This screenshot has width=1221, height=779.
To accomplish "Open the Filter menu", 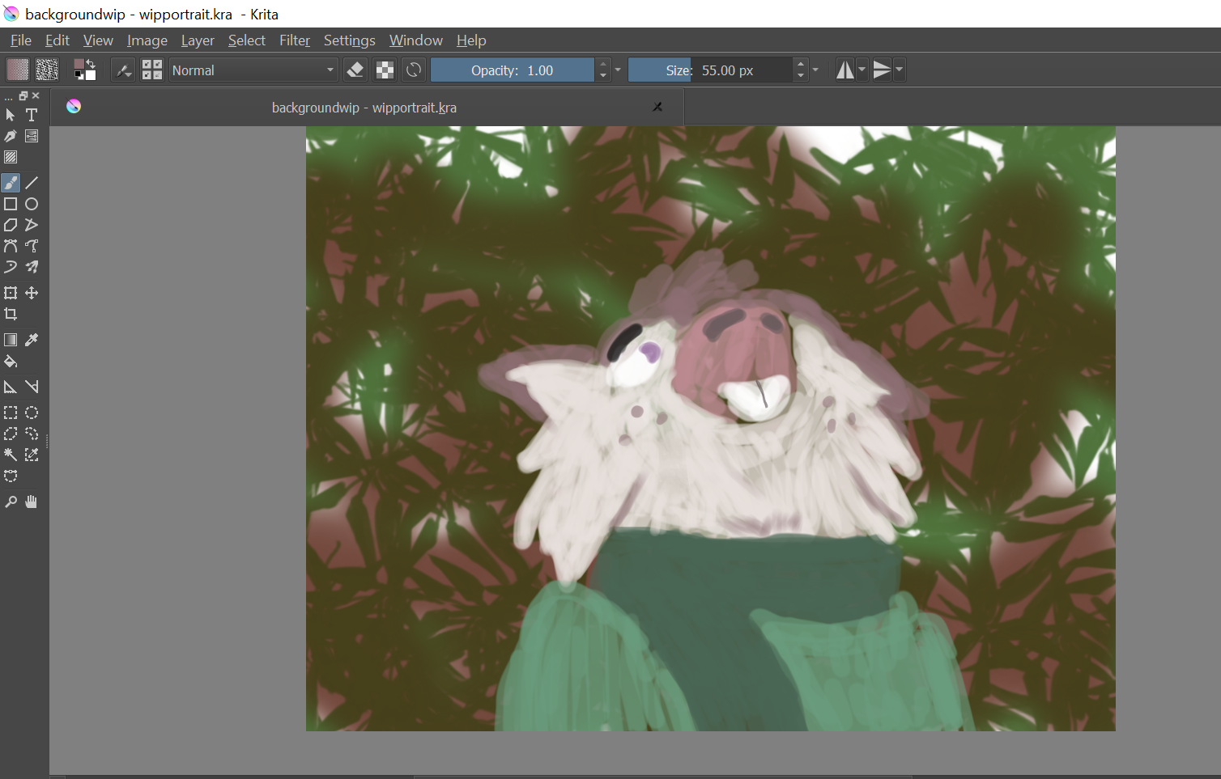I will click(x=295, y=40).
